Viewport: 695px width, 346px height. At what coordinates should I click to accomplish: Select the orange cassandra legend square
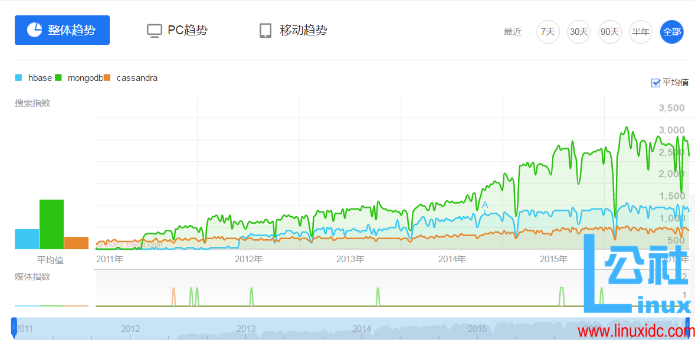(107, 77)
